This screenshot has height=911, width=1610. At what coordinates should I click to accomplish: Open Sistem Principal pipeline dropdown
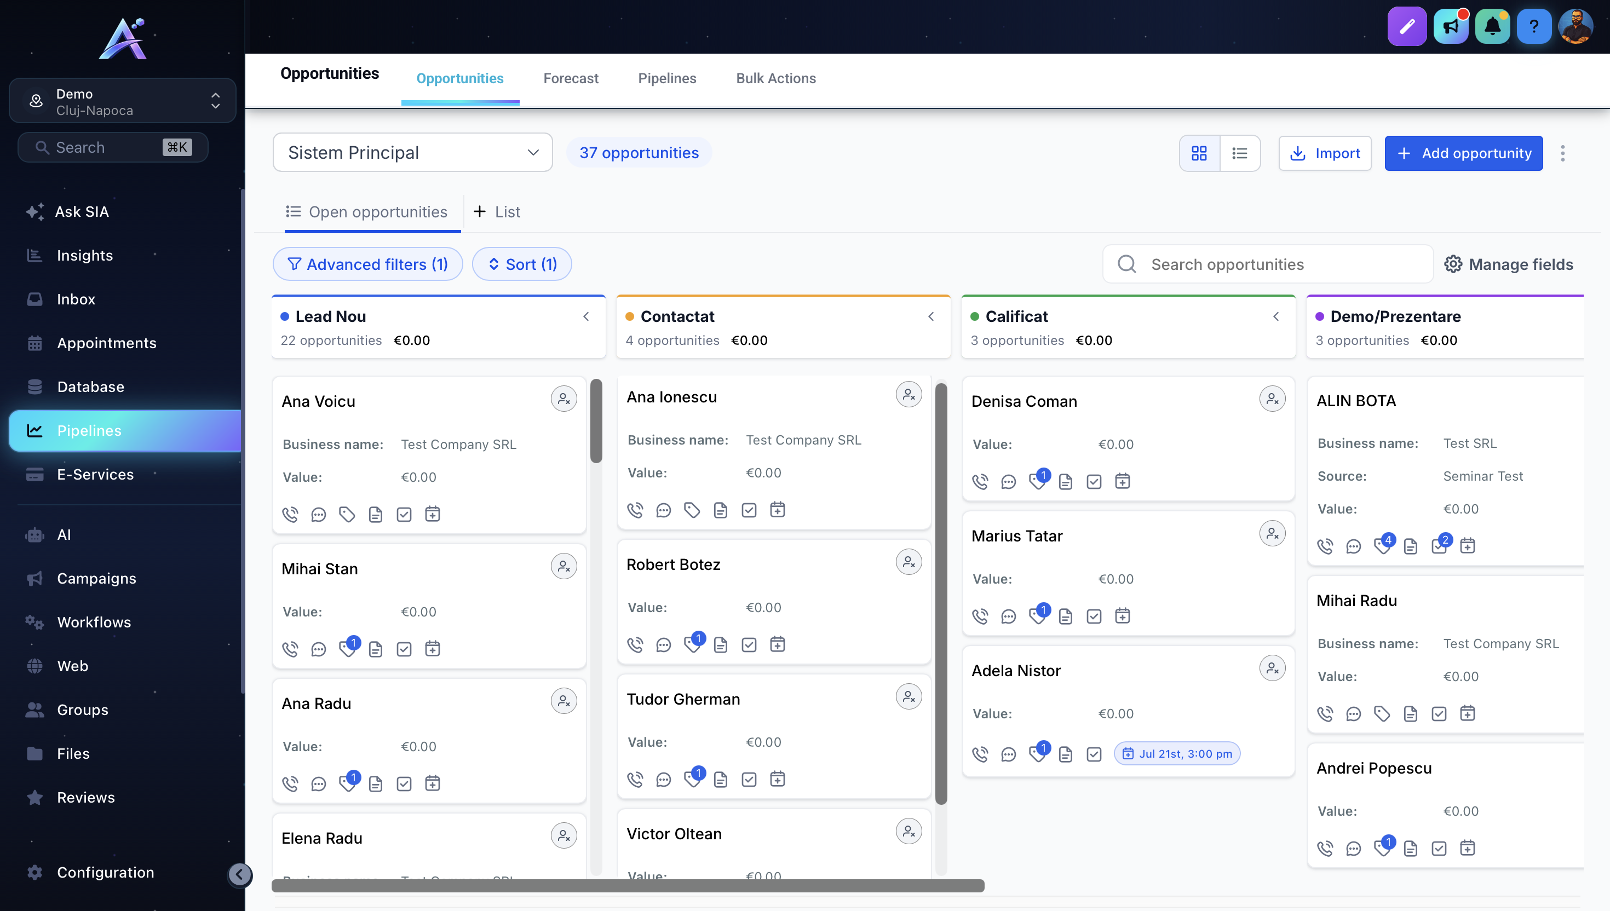(x=412, y=153)
